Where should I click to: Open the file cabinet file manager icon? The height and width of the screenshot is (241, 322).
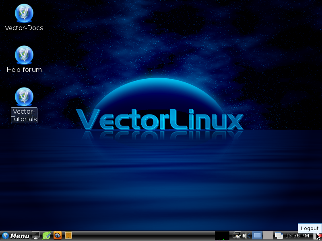click(68, 235)
